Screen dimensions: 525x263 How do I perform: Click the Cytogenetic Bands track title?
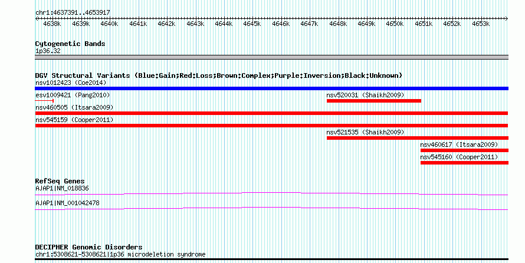click(70, 44)
